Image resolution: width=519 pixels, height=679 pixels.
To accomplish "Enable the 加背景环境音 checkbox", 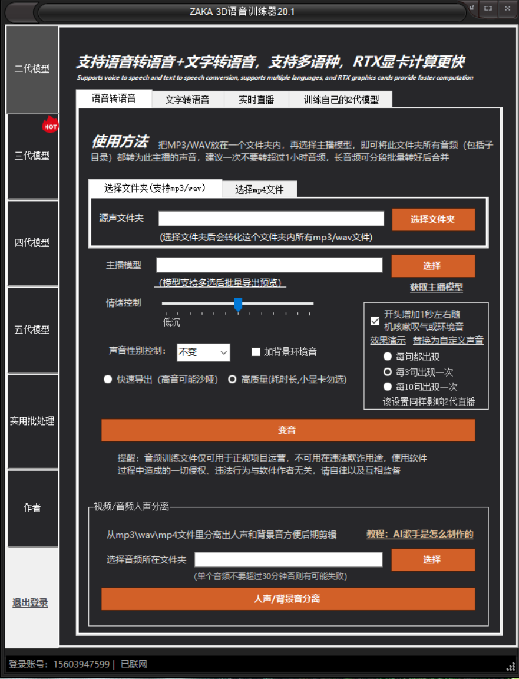I will point(256,352).
